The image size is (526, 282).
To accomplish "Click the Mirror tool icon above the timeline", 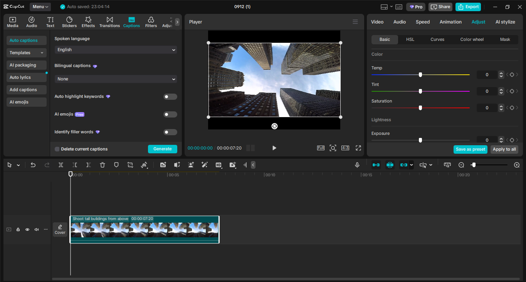I will [x=144, y=164].
